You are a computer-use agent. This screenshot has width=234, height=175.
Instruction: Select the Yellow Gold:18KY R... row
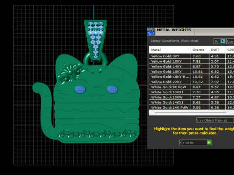pyautogui.click(x=192, y=77)
